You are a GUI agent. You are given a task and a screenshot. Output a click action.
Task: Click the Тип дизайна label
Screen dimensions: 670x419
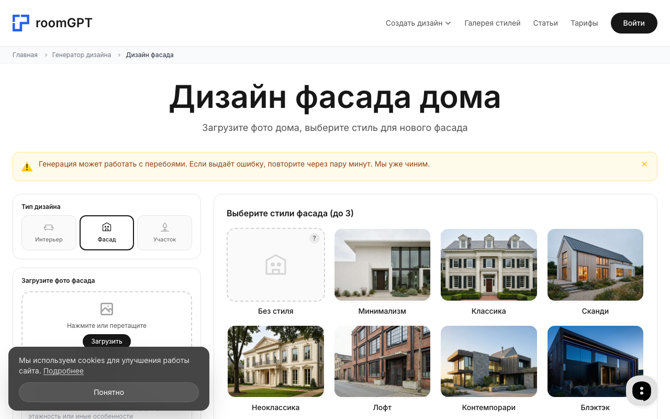(x=41, y=207)
